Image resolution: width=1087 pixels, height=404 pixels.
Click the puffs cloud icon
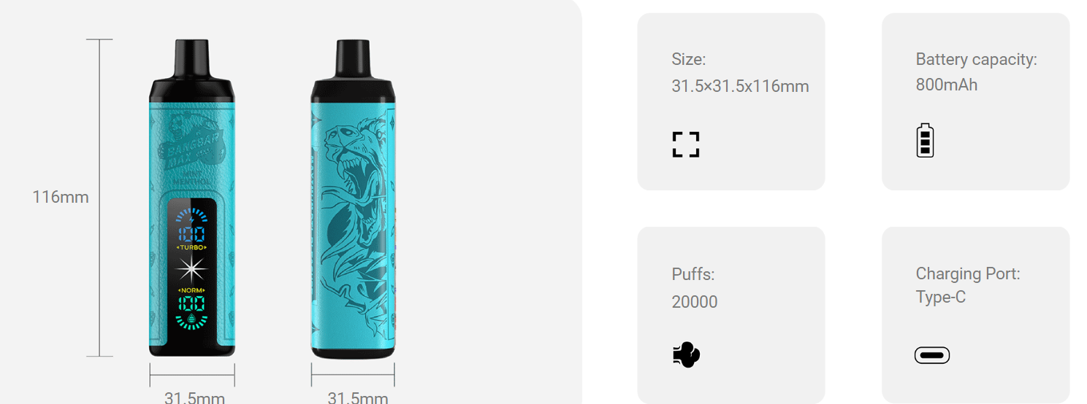(686, 355)
